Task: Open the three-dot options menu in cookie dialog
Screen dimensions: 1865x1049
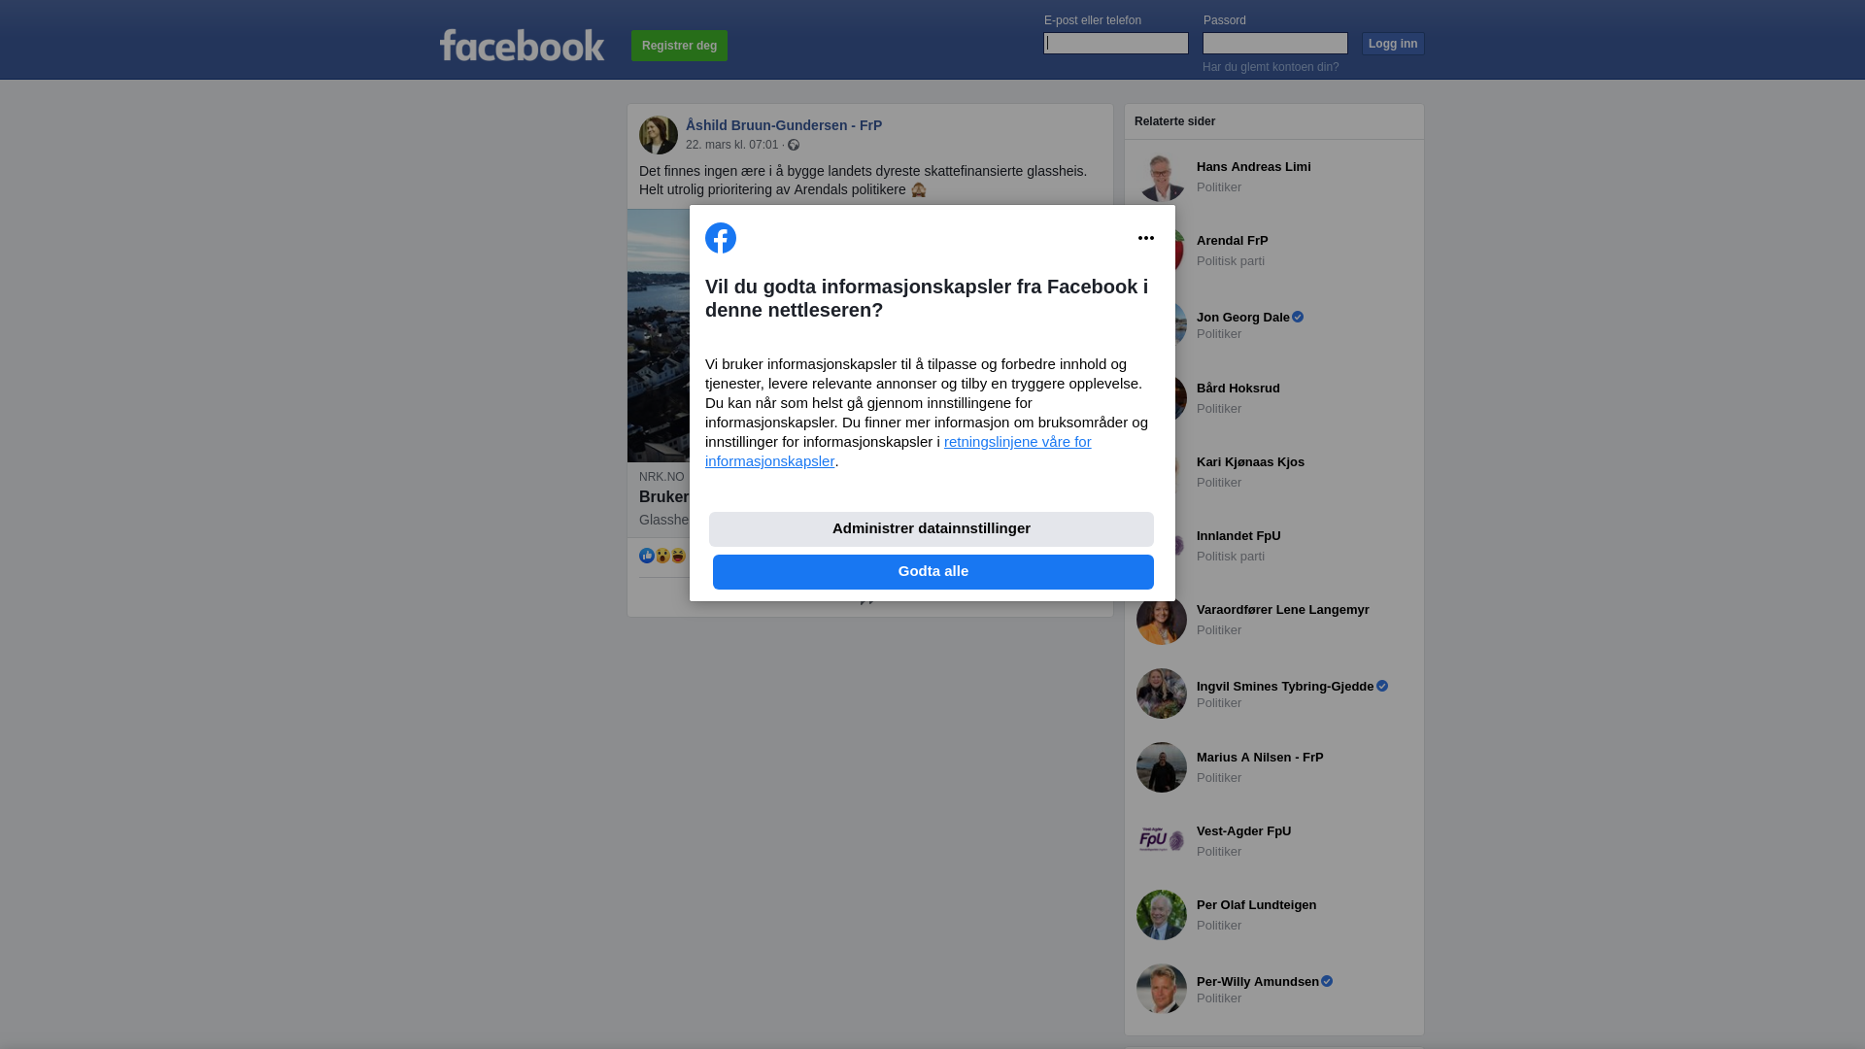Action: click(x=1146, y=238)
